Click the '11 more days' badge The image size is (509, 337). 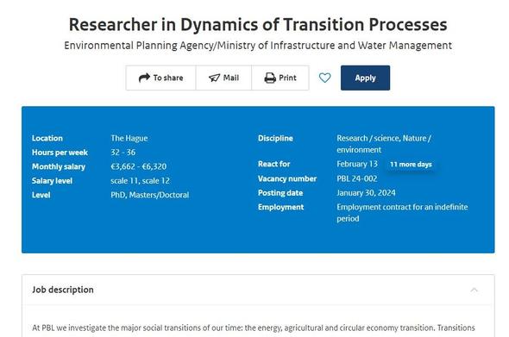[411, 164]
